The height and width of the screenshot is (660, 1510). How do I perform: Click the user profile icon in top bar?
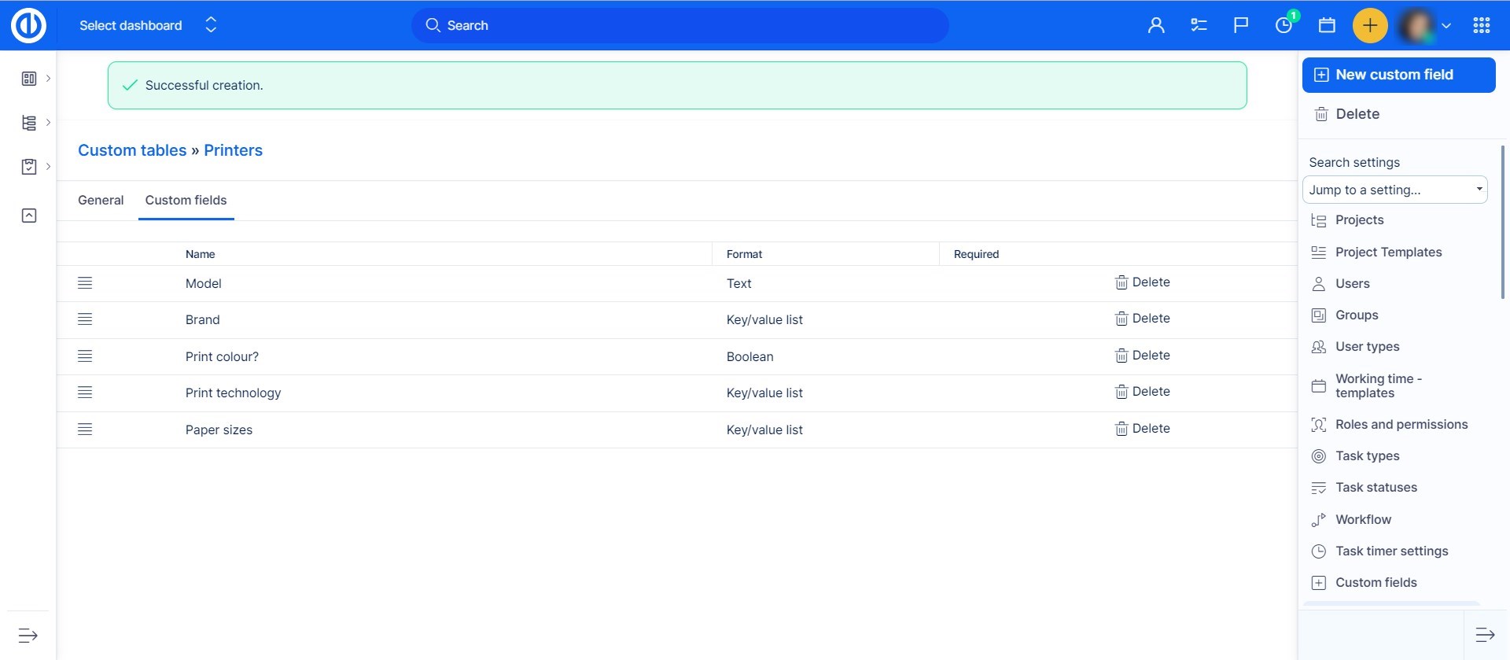click(x=1156, y=25)
